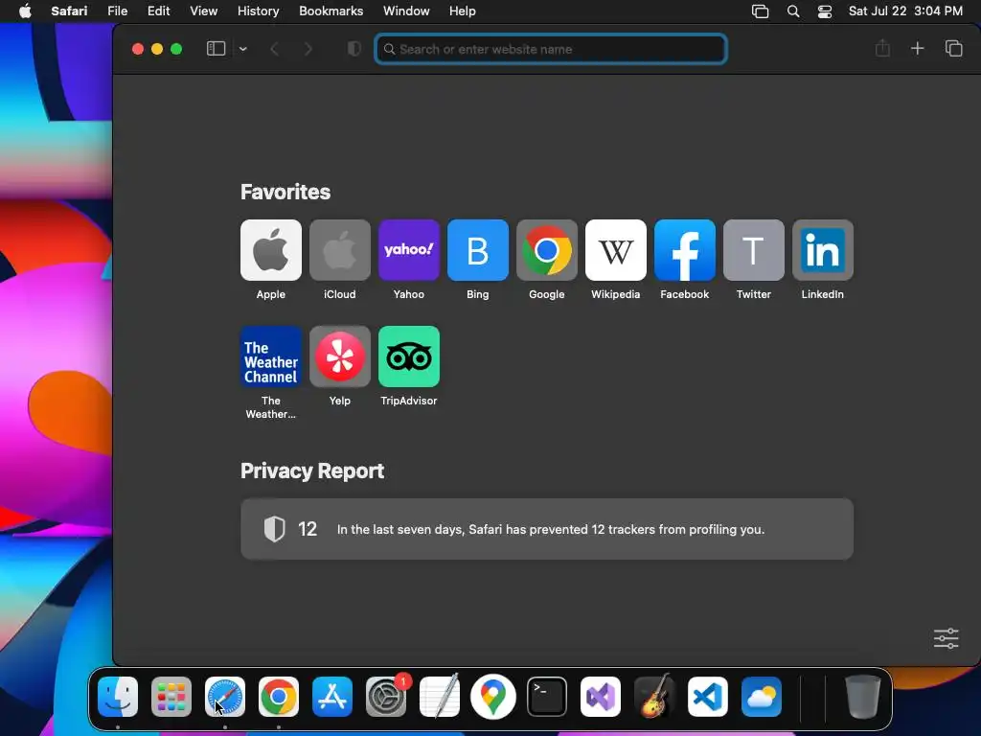981x736 pixels.
Task: Open Control Center in menu bar
Action: pyautogui.click(x=825, y=11)
